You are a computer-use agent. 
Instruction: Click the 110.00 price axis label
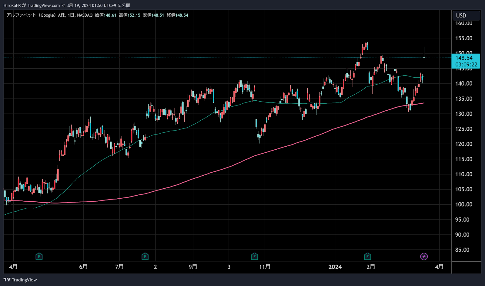[x=464, y=174]
